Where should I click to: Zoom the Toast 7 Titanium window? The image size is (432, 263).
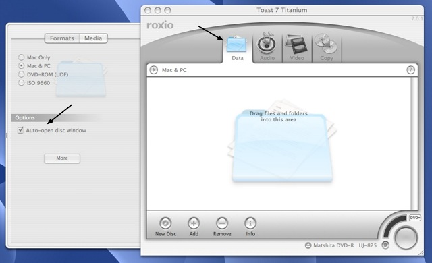167,11
